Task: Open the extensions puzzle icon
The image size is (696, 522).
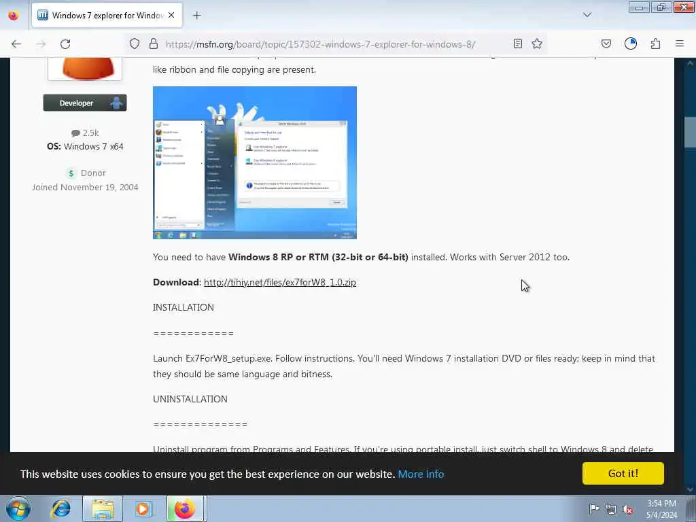Action: pos(656,44)
